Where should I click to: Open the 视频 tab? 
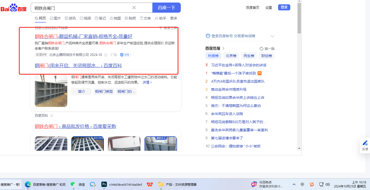point(85,18)
